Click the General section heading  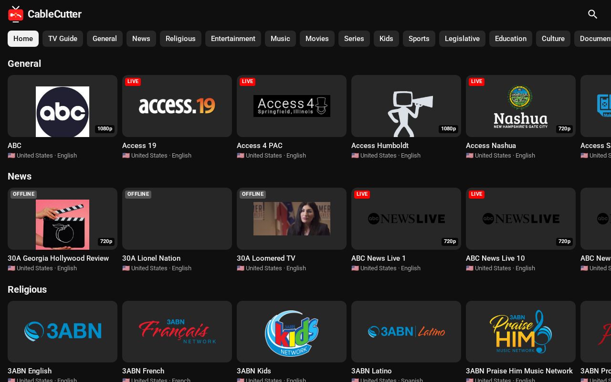click(x=24, y=64)
